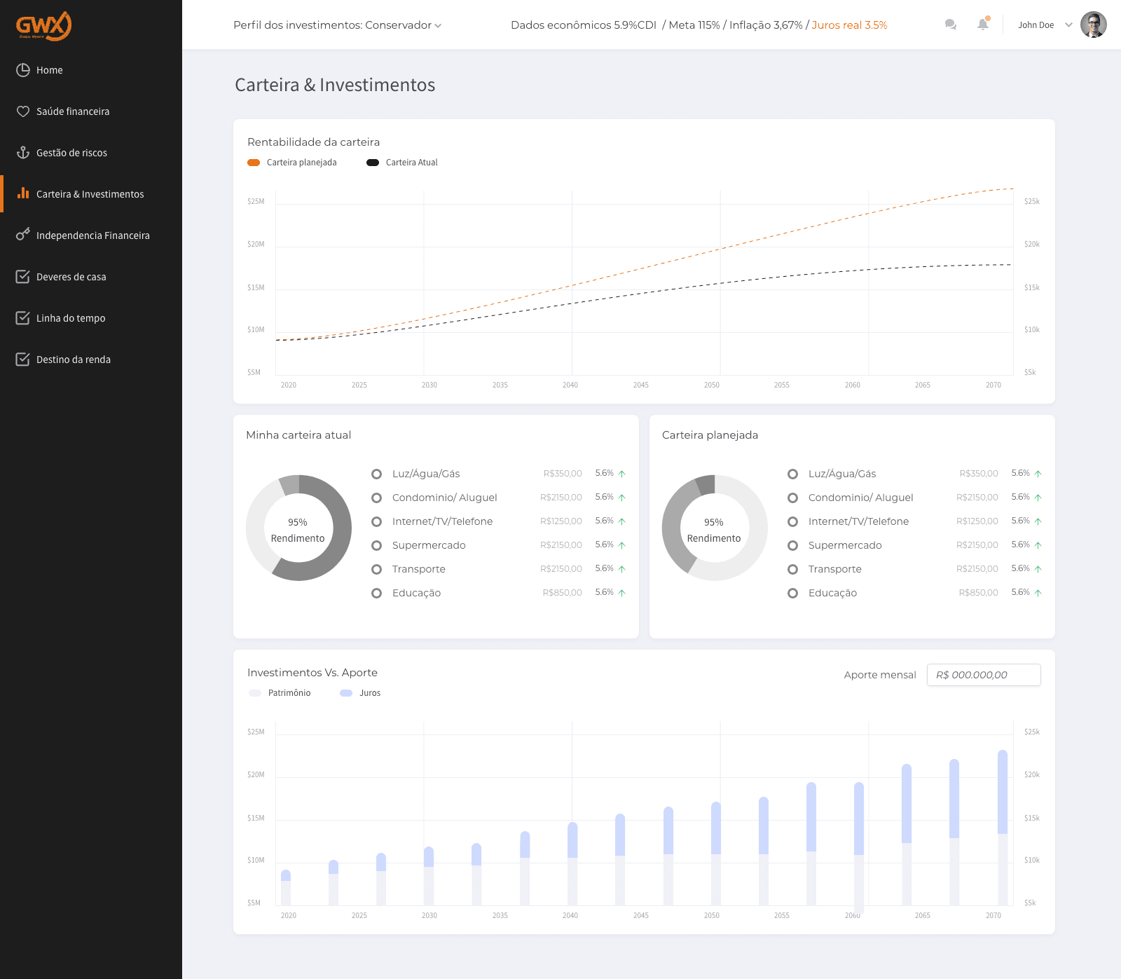Select Supermercado radio in Carteira planejada
The width and height of the screenshot is (1121, 979).
(x=793, y=546)
